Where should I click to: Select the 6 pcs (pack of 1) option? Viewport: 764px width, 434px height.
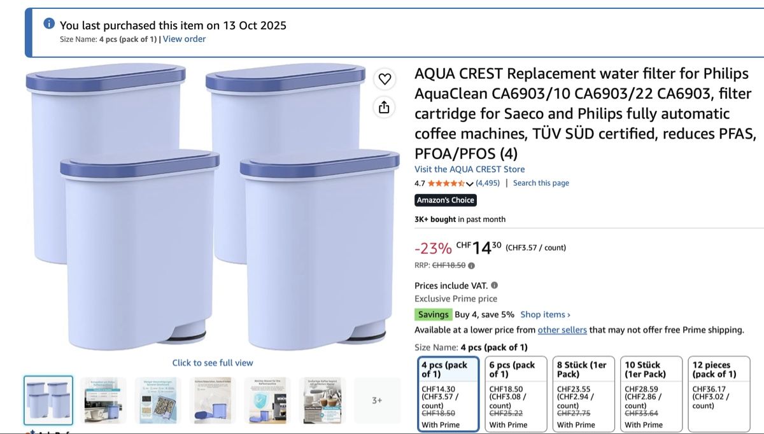coord(515,395)
